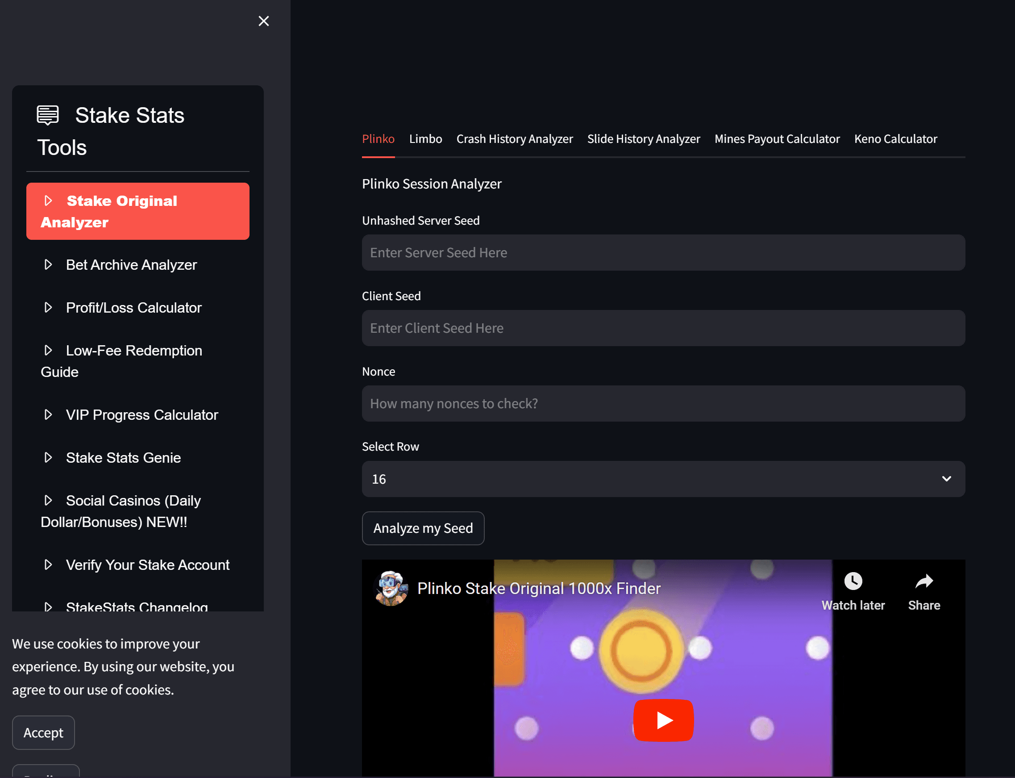Open Stake Stats Genie
The height and width of the screenshot is (778, 1015).
coord(138,457)
